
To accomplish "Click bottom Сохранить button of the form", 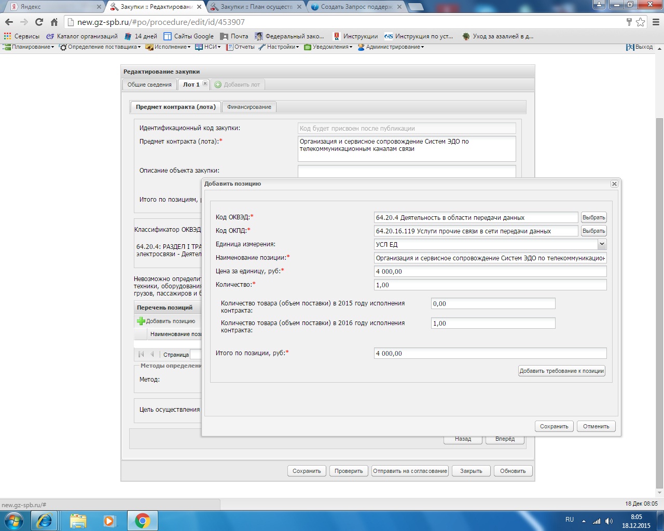I will (x=307, y=471).
